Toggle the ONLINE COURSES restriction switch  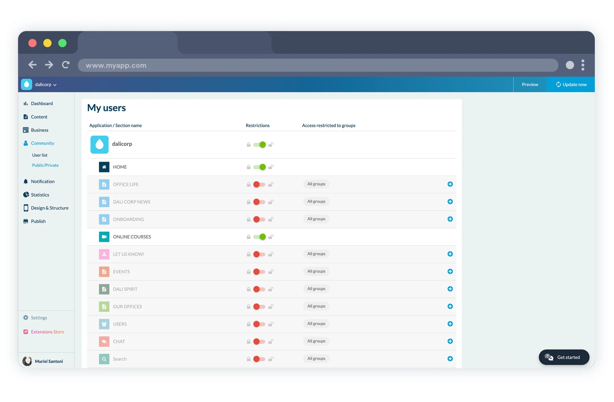pyautogui.click(x=259, y=237)
